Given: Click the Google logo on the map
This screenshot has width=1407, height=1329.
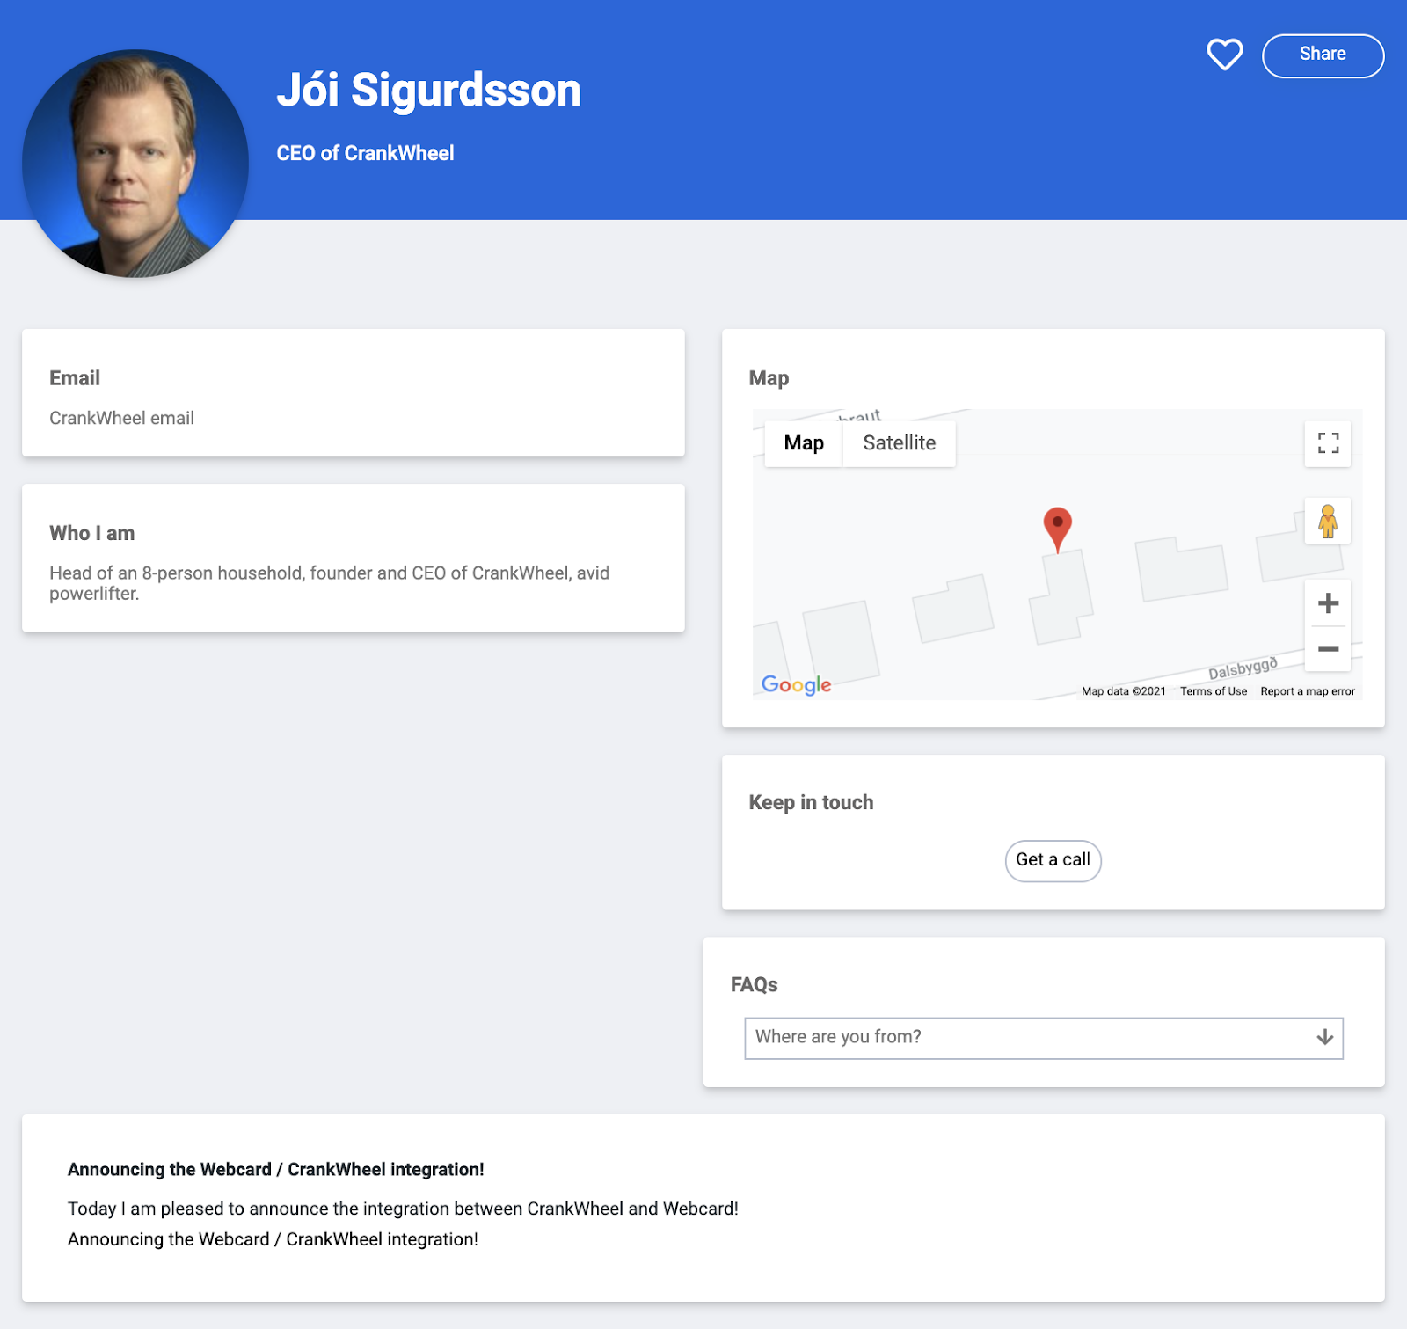Looking at the screenshot, I should point(796,684).
